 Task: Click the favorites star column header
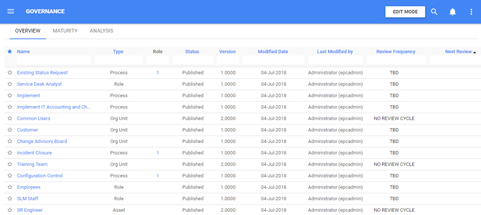[10, 51]
